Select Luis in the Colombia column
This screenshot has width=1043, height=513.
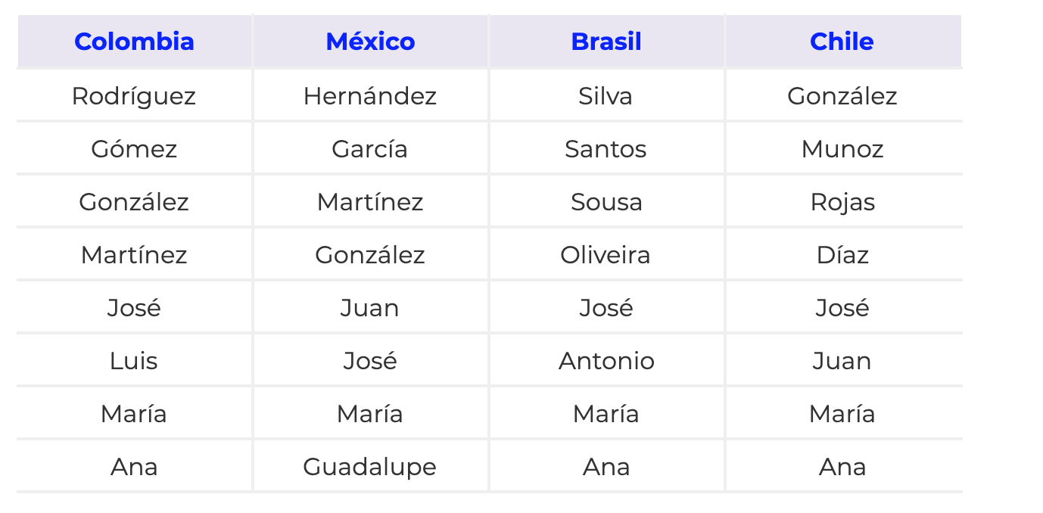coord(134,361)
